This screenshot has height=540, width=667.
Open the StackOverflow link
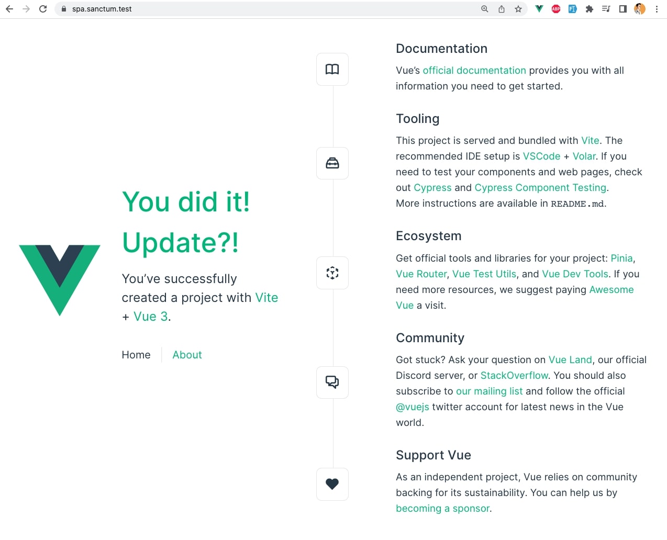click(514, 376)
